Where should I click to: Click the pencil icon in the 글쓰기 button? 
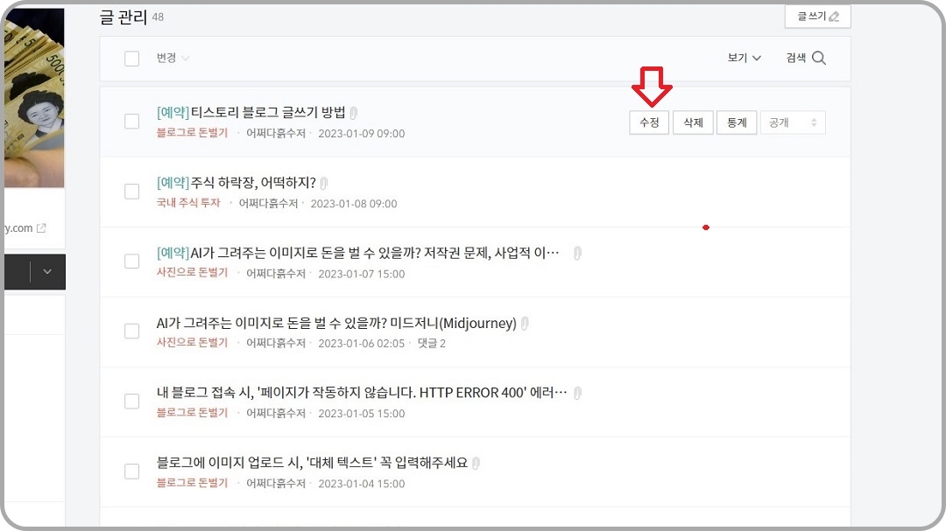pos(835,17)
